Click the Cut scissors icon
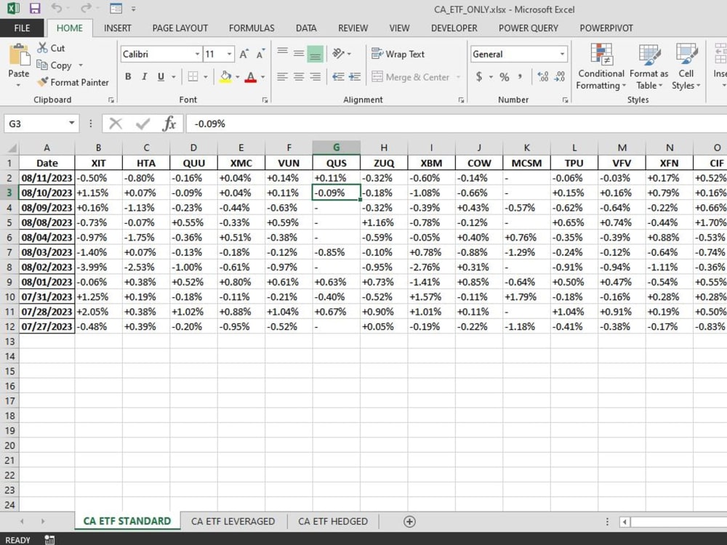727x545 pixels. pyautogui.click(x=43, y=48)
